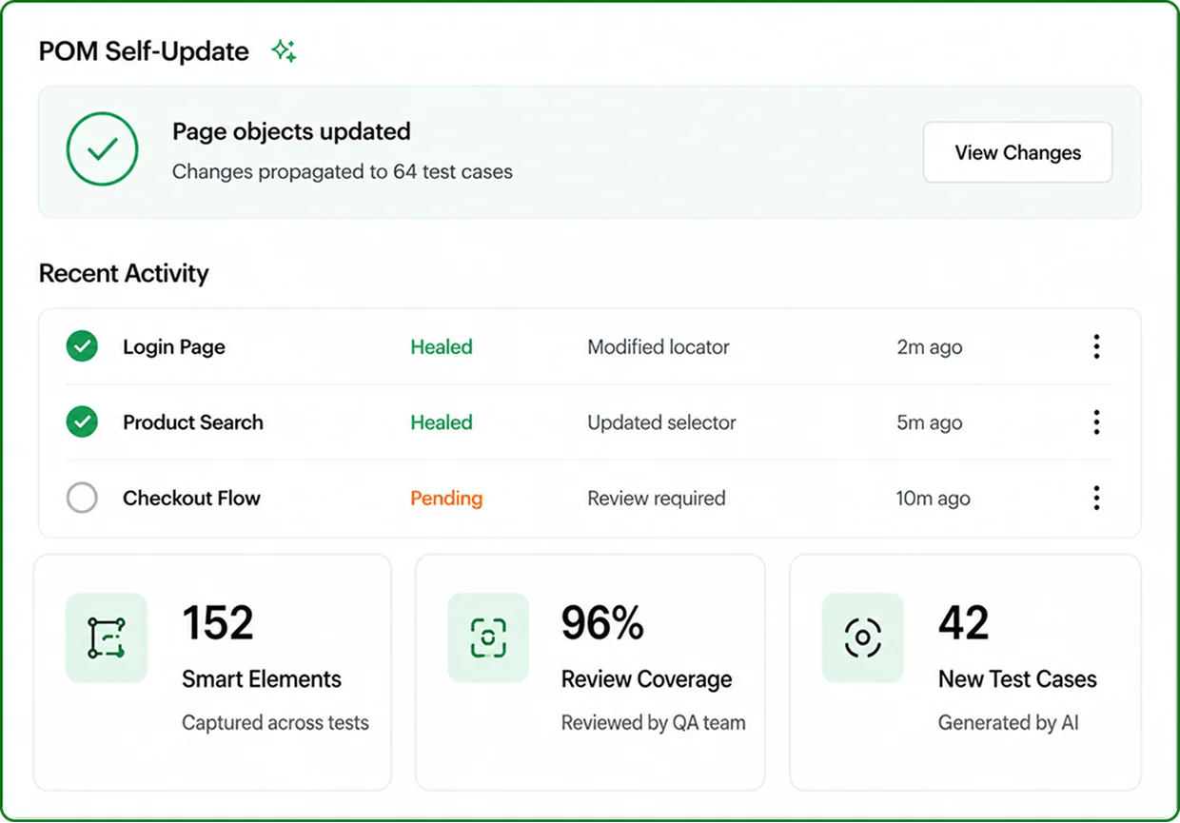Select the empty Checkout Flow status circle

pyautogui.click(x=82, y=498)
